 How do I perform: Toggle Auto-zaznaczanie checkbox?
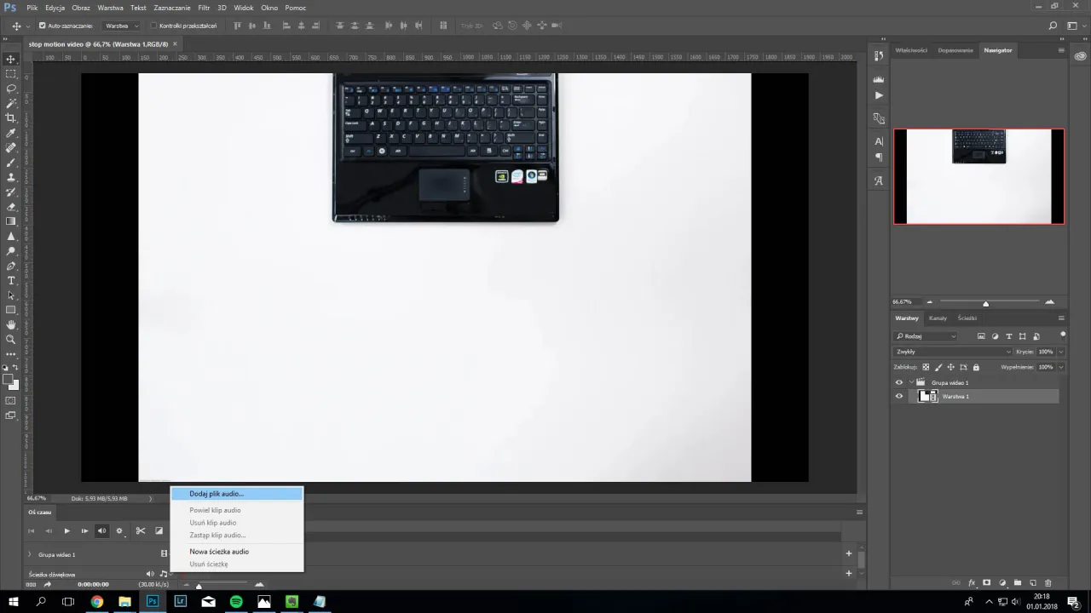(x=43, y=26)
